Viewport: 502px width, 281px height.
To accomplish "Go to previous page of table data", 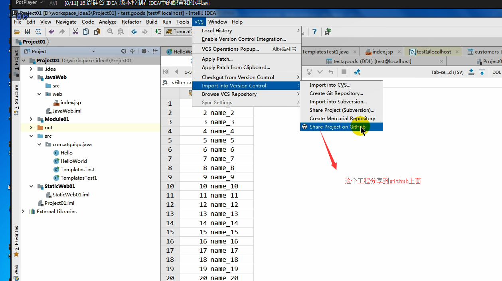I will click(x=176, y=72).
